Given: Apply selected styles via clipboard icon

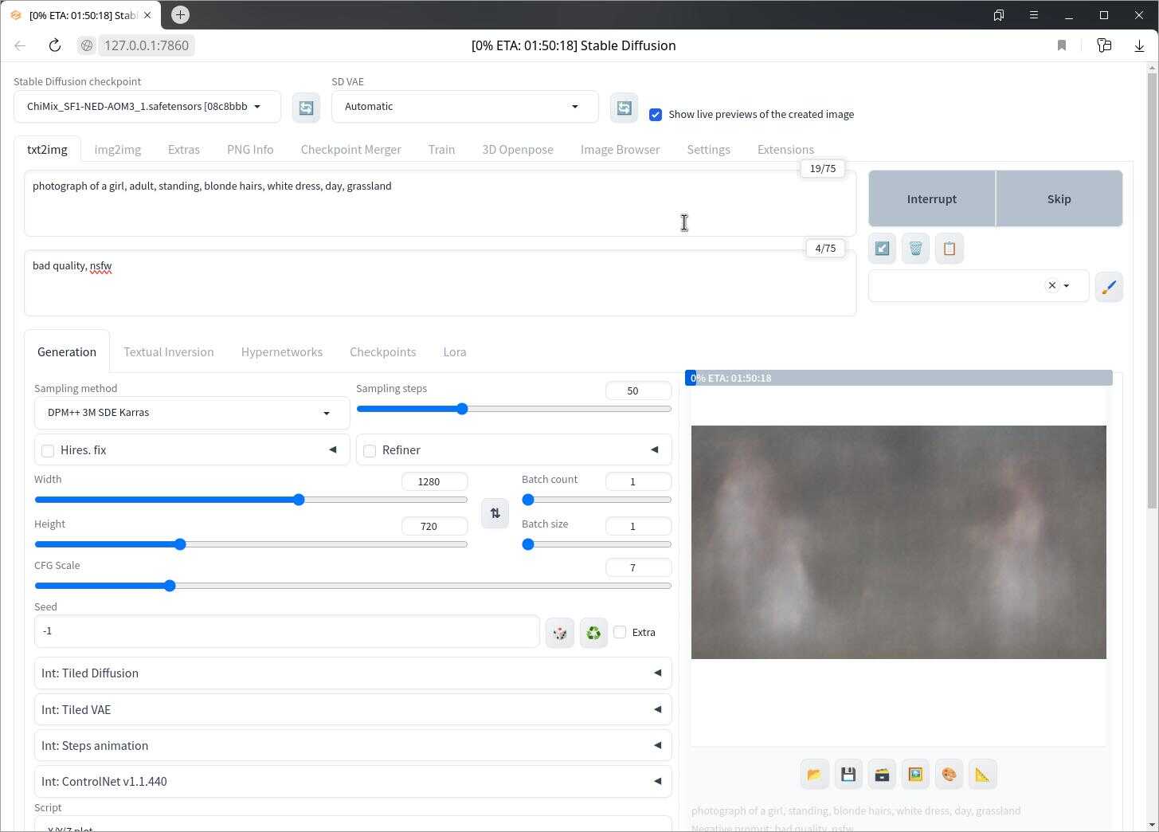Looking at the screenshot, I should (x=949, y=249).
